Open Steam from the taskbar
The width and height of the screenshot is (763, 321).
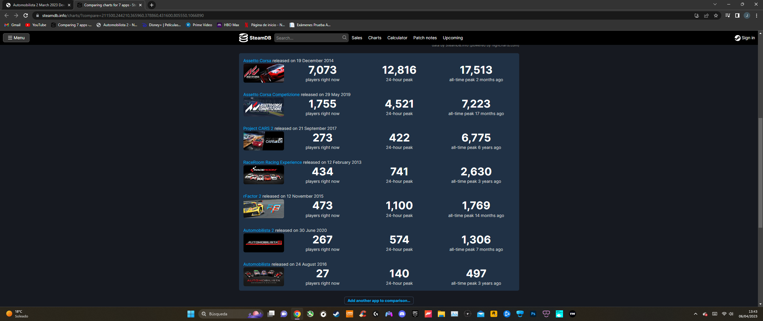tap(336, 314)
